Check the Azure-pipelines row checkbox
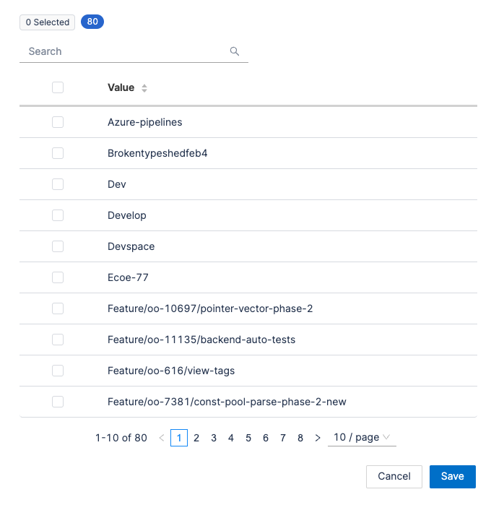Viewport: 504px width, 531px height. 58,122
